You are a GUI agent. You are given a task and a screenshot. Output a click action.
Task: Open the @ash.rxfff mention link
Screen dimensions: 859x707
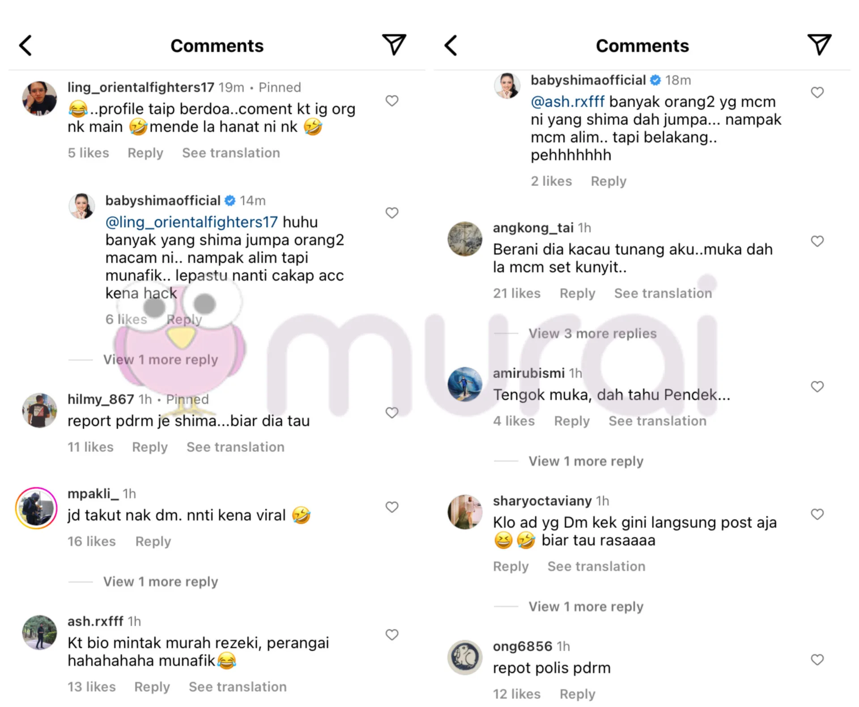(568, 102)
